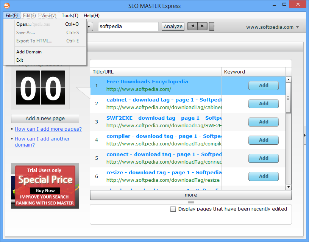309x242 pixels.
Task: Click the downloadTag/resize URL text
Action: click(163, 180)
